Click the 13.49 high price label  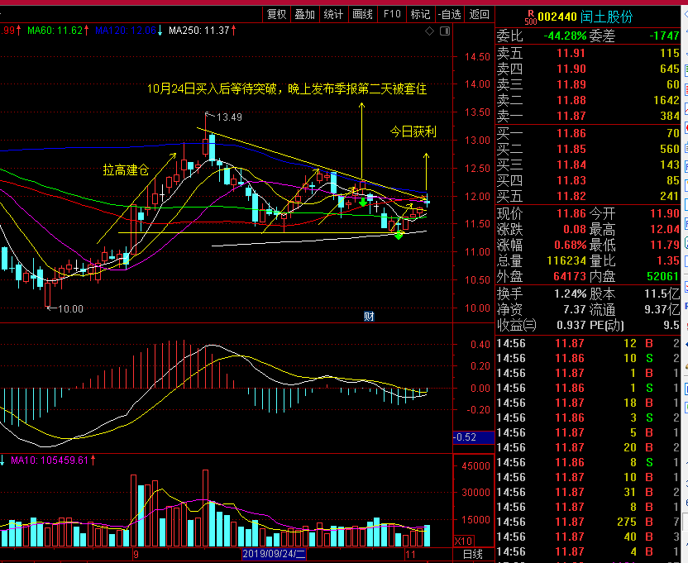click(229, 117)
